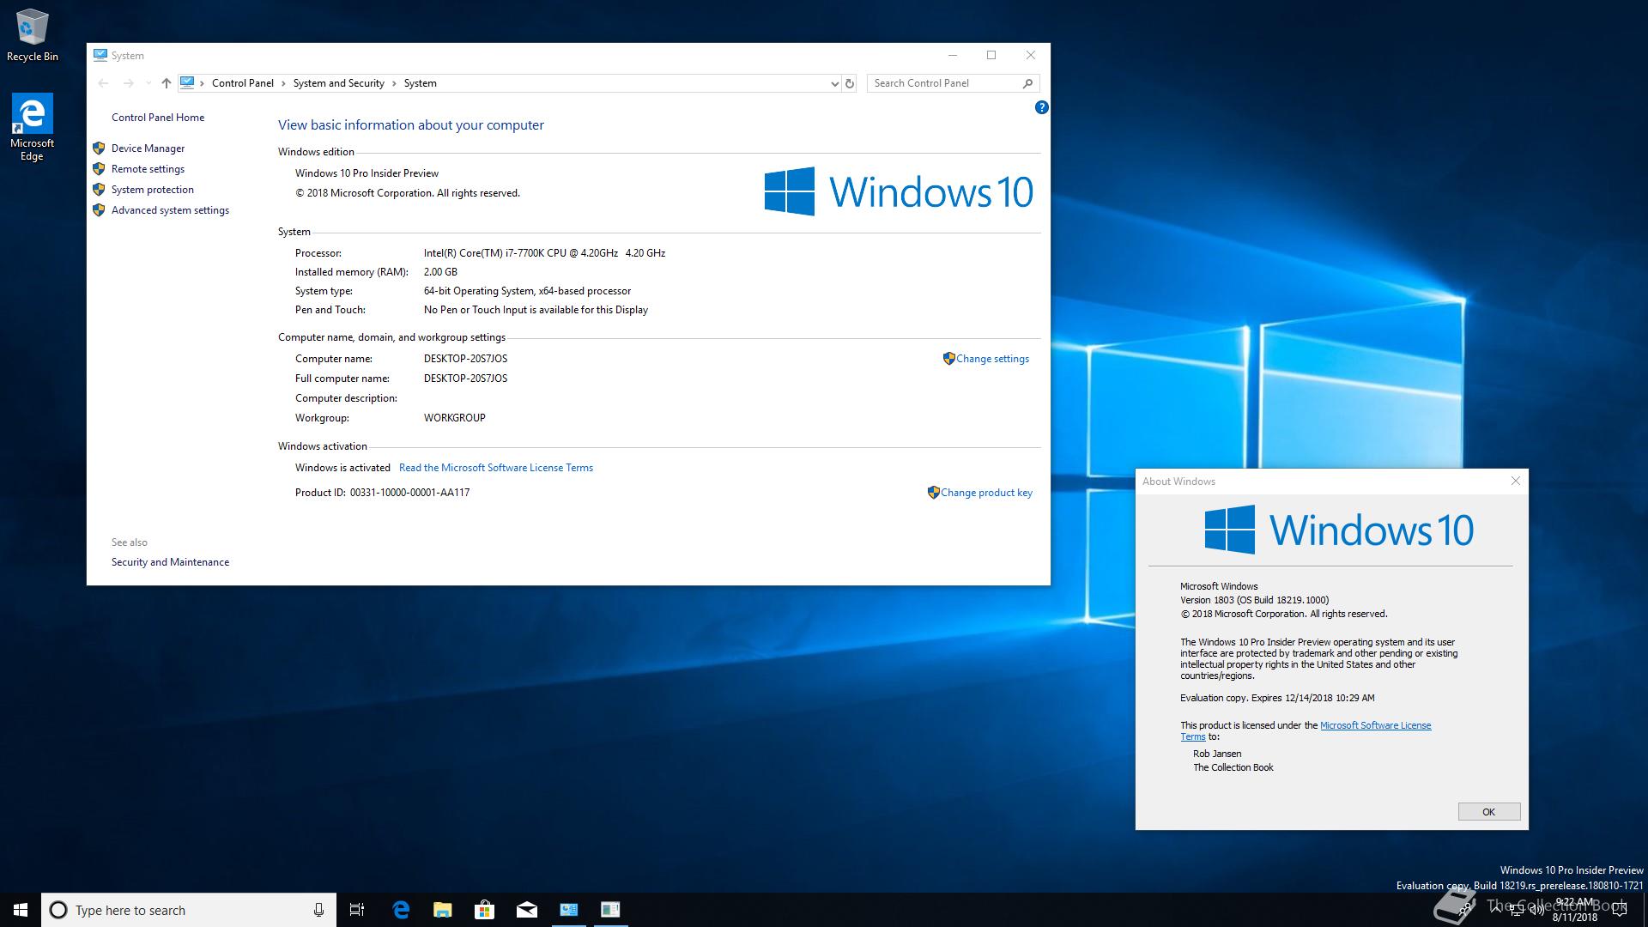Open the Mail app from the taskbar
Screen dimensions: 1648x927
point(527,910)
